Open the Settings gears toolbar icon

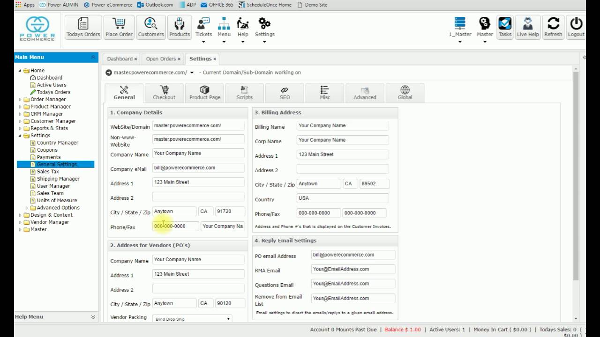point(265,27)
